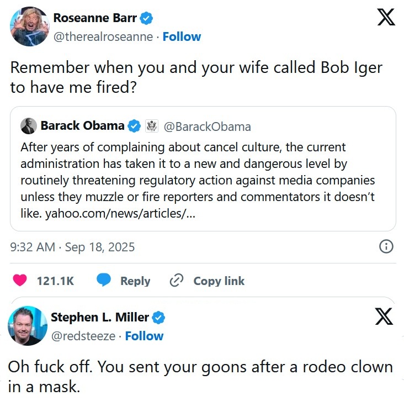Click the 9:32 AM Sep 18, 2025 timestamp
Viewport: 404px width, 401px height.
[72, 247]
